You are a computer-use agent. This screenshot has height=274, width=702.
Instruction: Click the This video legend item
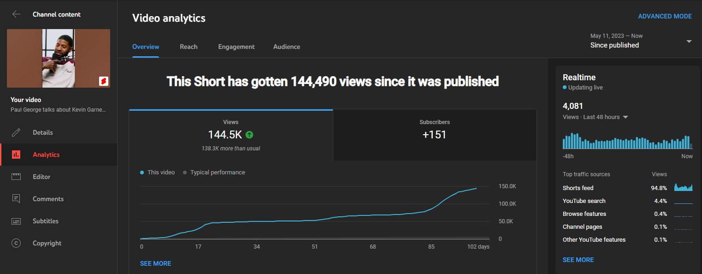[158, 173]
